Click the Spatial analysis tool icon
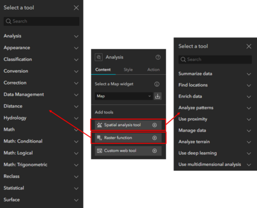Image resolution: width=257 pixels, height=208 pixels. (100, 125)
